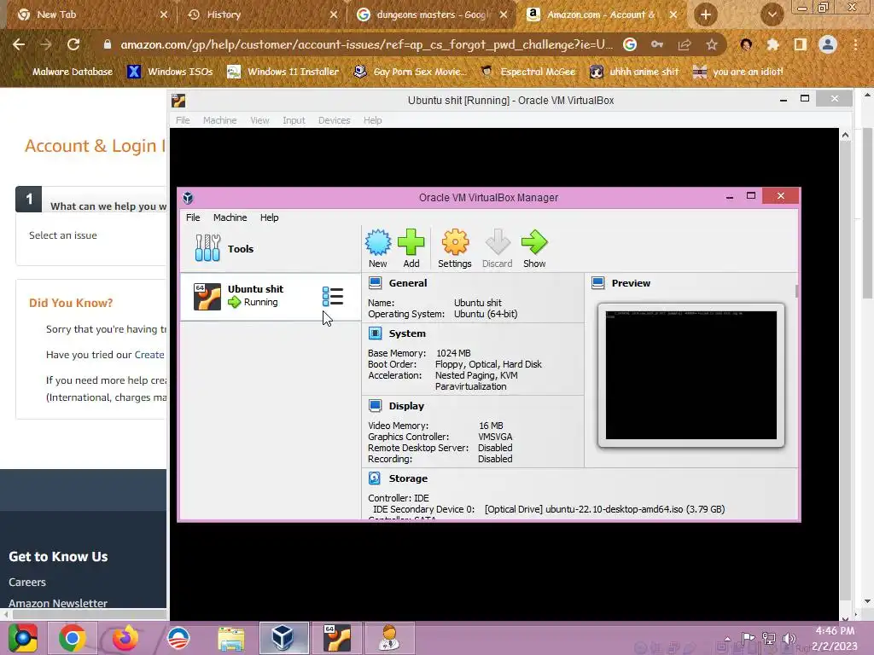
Task: View site info via the lock icon
Action: click(108, 44)
